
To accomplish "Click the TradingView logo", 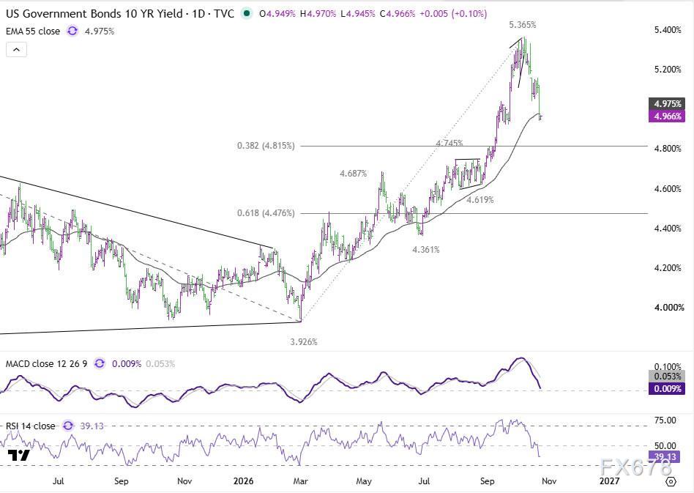I will tap(18, 455).
